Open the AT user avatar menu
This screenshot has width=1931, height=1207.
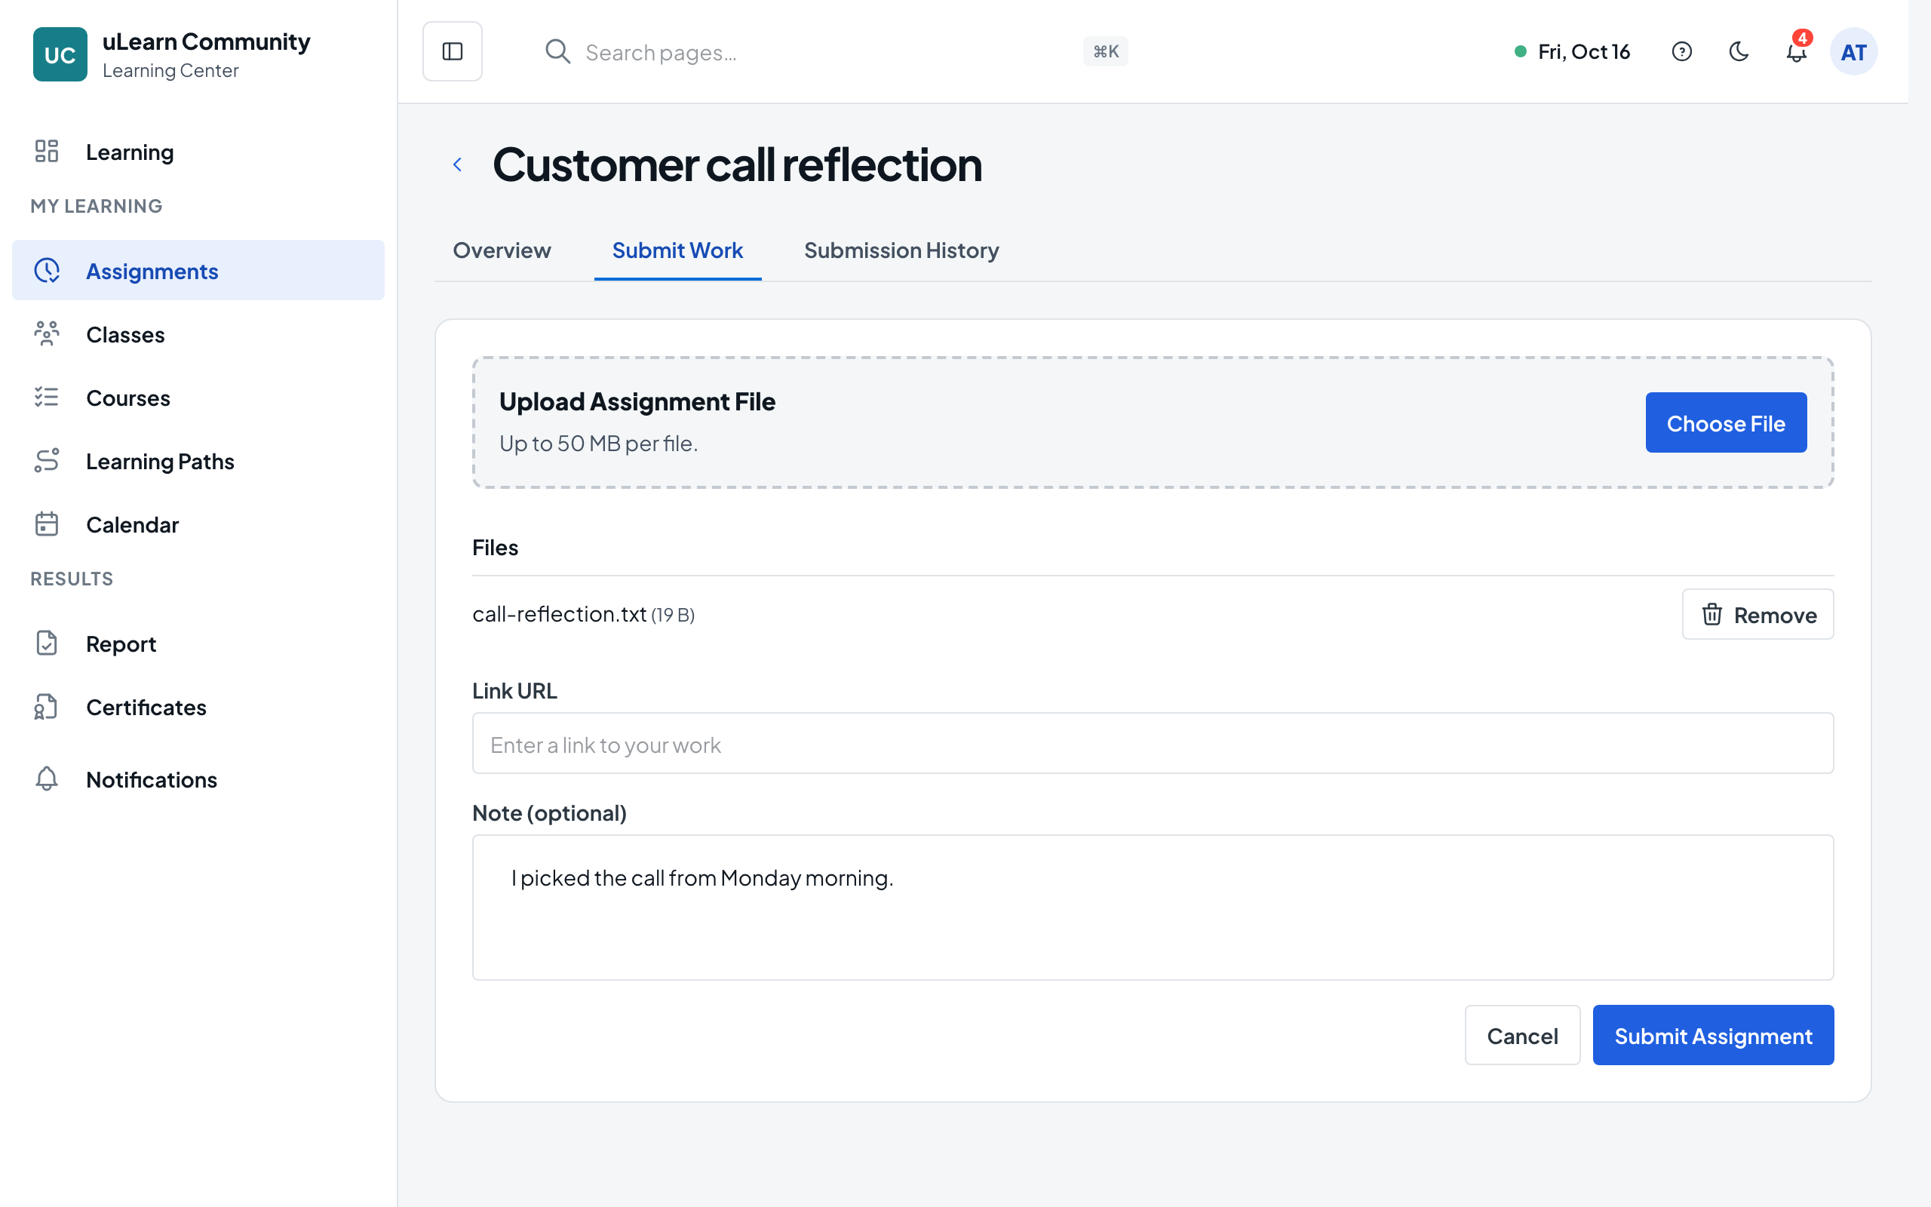(1853, 52)
